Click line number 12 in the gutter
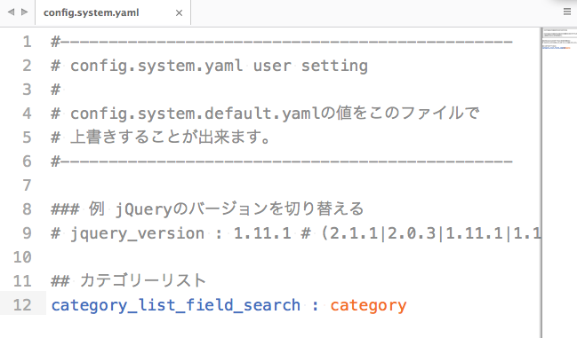The width and height of the screenshot is (577, 338). 22,305
